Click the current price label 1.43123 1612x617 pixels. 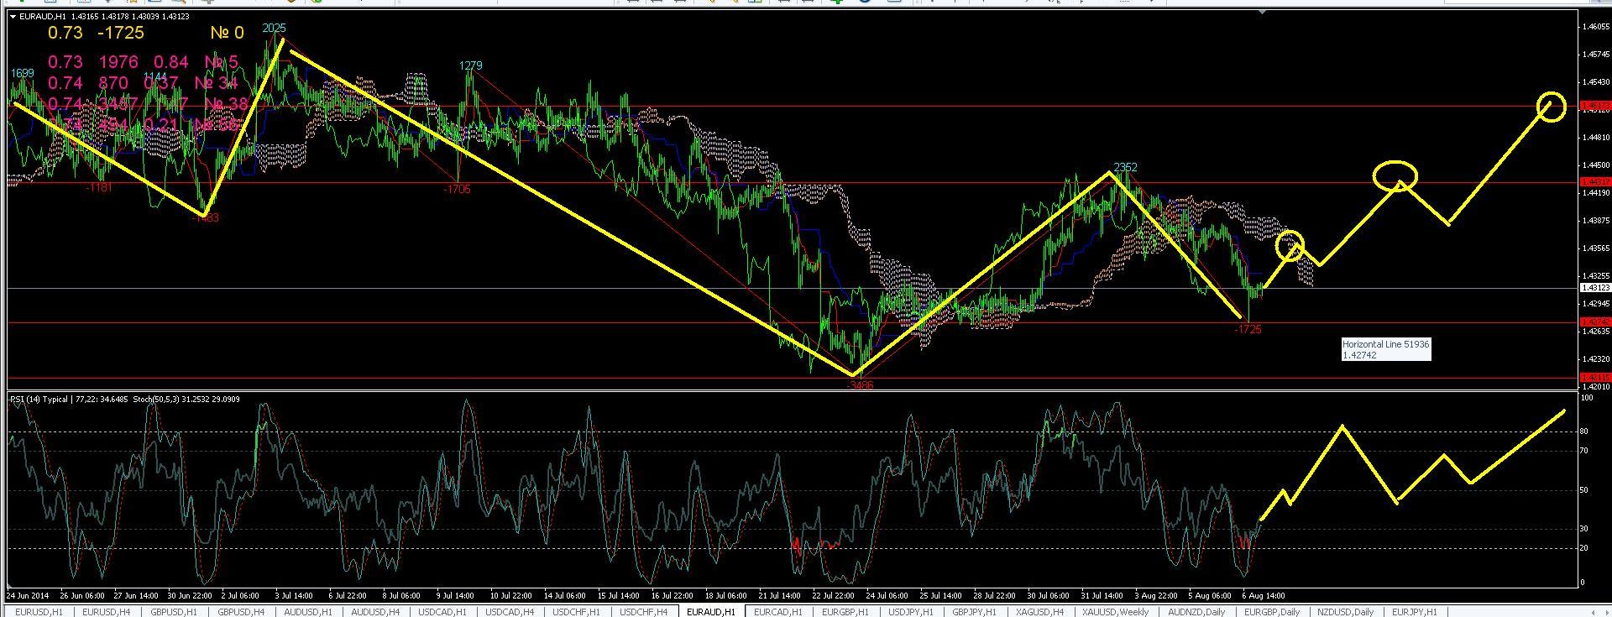click(1595, 288)
